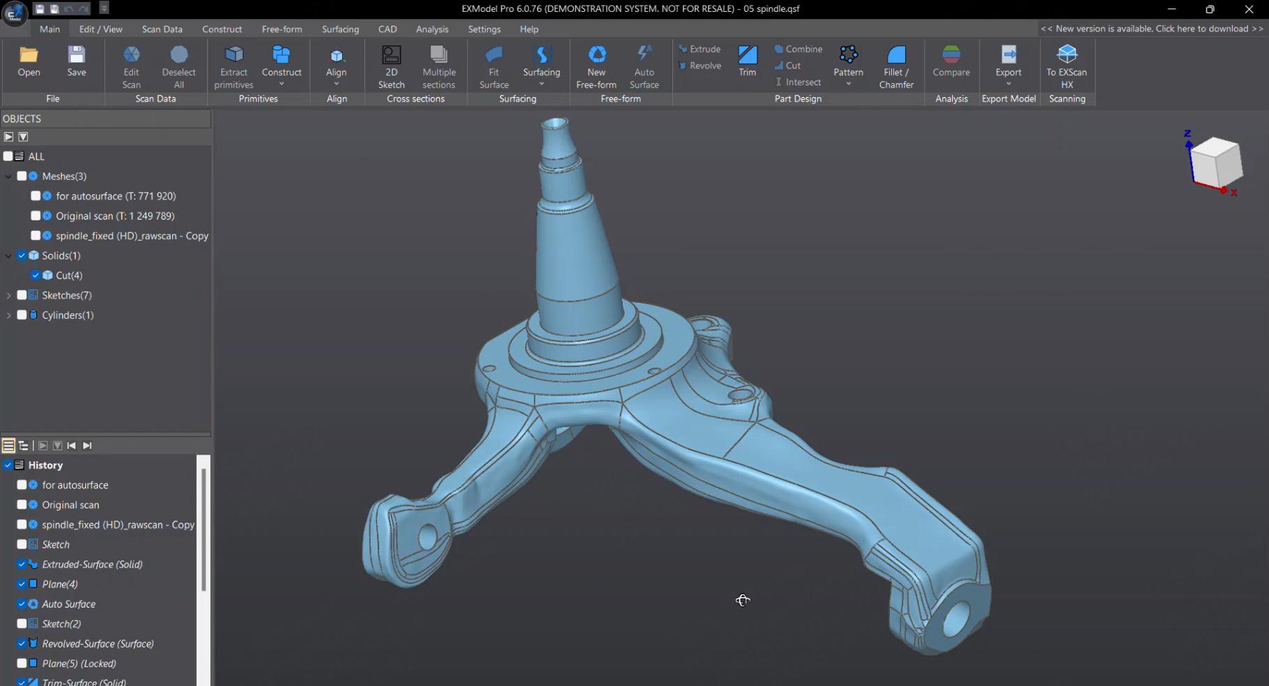Open the Align dropdown arrow
The height and width of the screenshot is (686, 1269).
336,83
